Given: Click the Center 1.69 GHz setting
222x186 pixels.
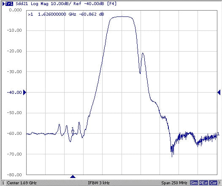Looking at the screenshot, I should tap(22, 183).
